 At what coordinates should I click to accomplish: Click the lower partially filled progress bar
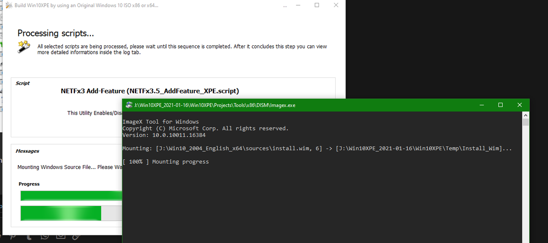pos(71,213)
